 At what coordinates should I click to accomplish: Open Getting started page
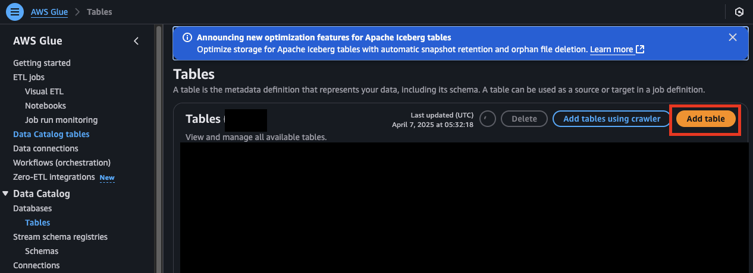tap(42, 63)
